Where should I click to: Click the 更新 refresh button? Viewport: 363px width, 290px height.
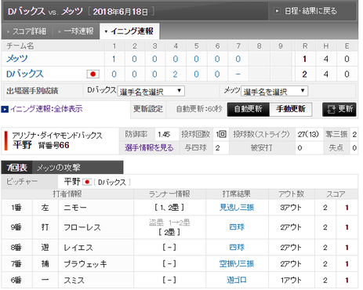click(x=339, y=109)
